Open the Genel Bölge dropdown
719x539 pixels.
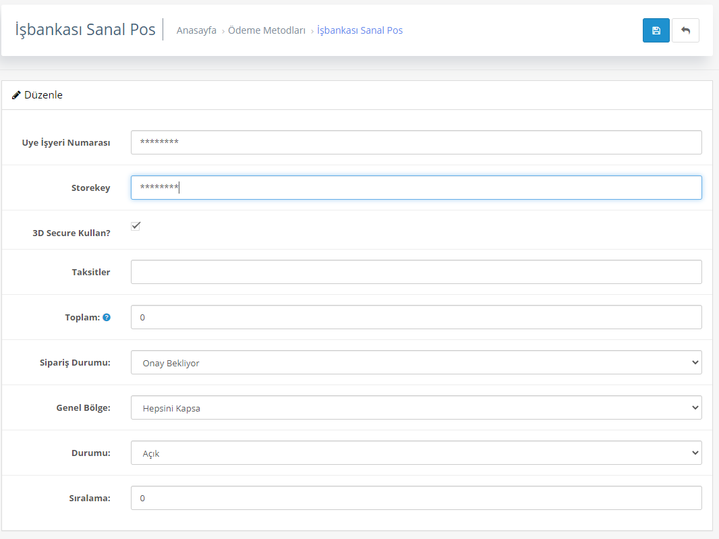(x=416, y=407)
